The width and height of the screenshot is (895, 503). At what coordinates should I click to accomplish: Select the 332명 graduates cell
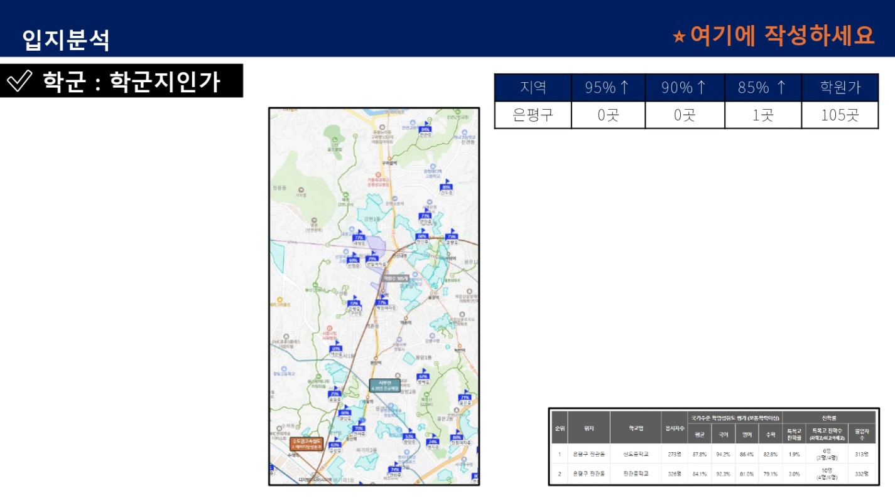862,474
